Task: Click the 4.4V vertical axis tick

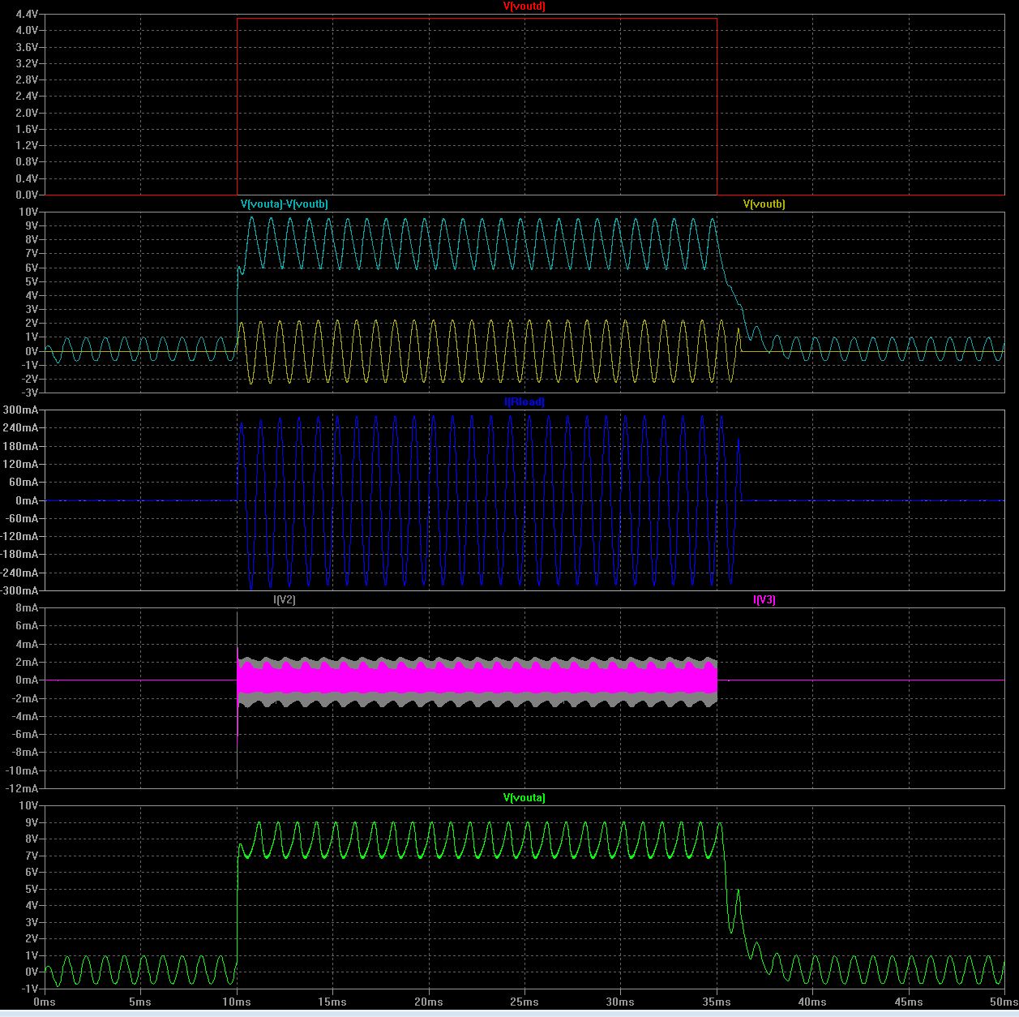Action: (x=26, y=15)
